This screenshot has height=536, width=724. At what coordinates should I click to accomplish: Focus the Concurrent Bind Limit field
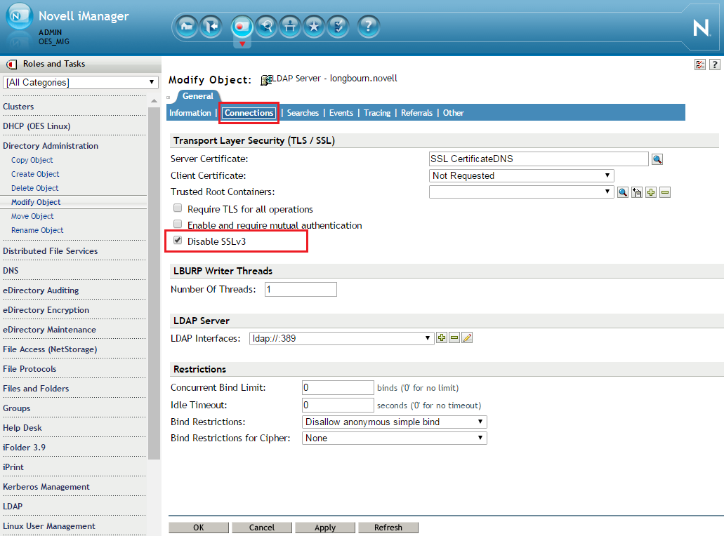coord(338,388)
